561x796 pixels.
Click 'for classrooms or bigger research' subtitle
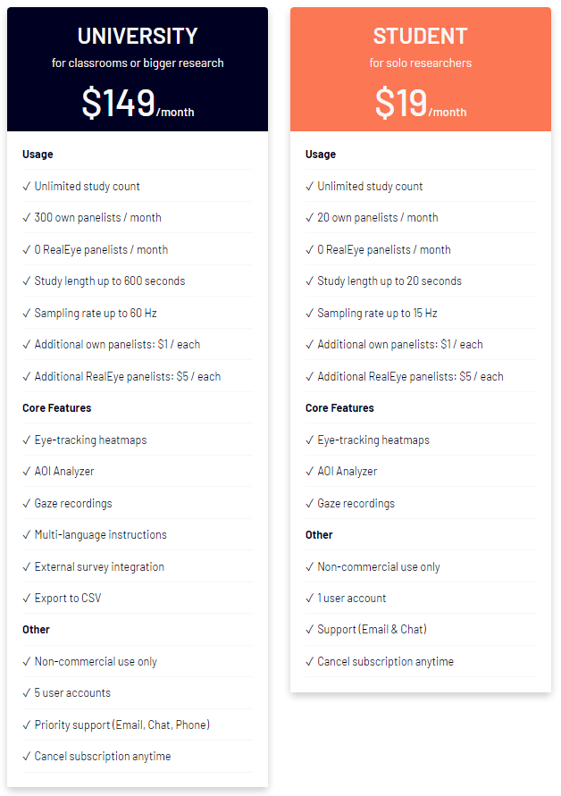(x=138, y=63)
